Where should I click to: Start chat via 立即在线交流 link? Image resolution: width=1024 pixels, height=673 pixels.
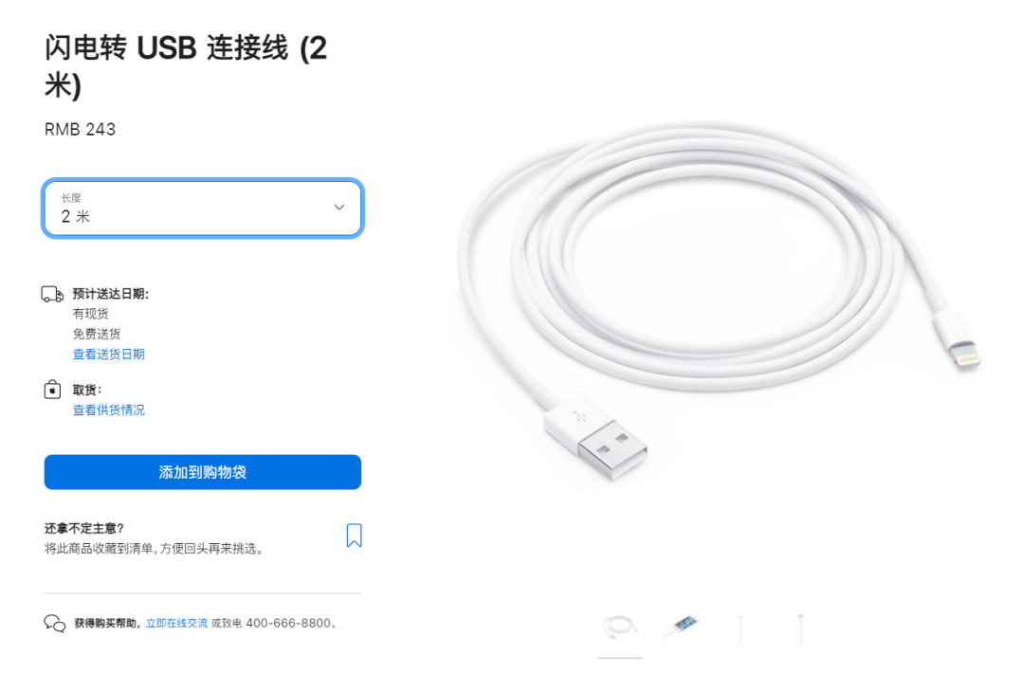point(177,624)
